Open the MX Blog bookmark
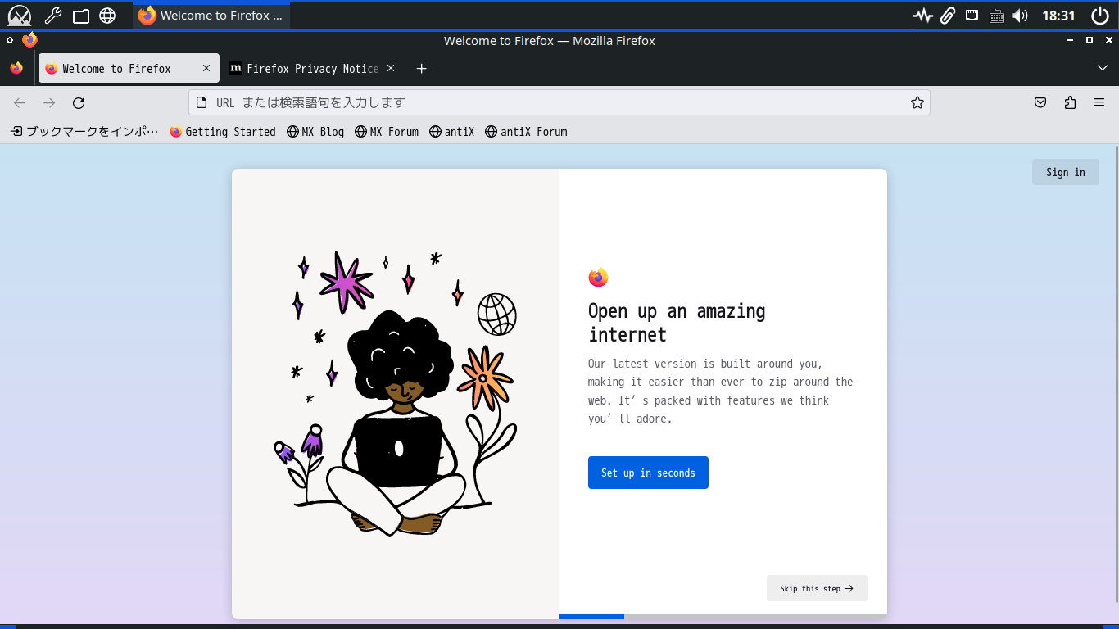Screen dimensions: 1119x629 click(x=315, y=131)
